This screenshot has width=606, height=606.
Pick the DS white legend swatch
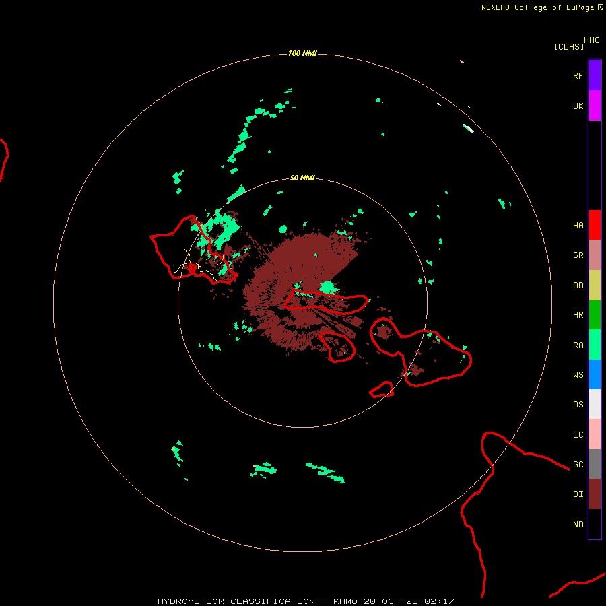[595, 404]
